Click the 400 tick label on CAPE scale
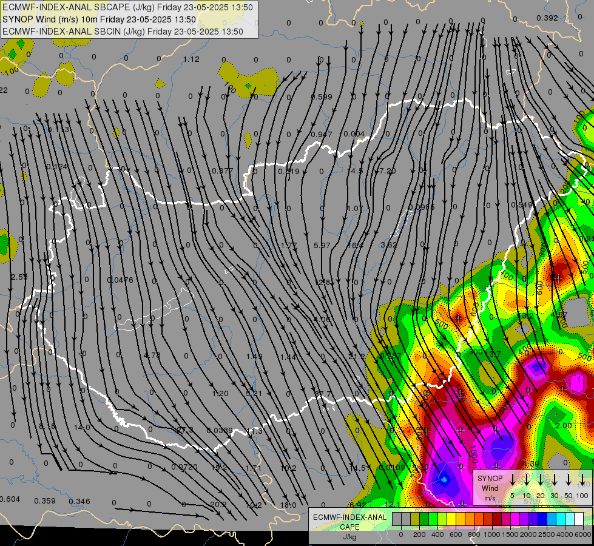 437,534
